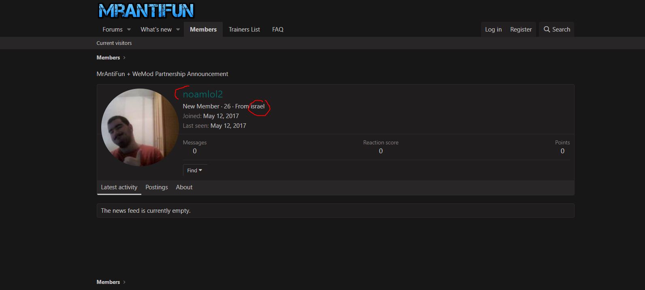
Task: Open the FAQ page
Action: pyautogui.click(x=278, y=30)
